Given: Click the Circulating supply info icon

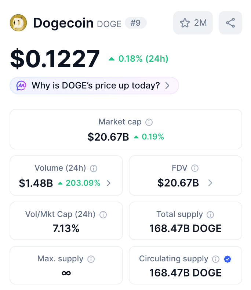Looking at the screenshot, I should [x=216, y=259].
